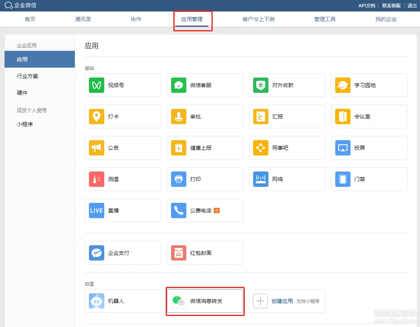The image size is (420, 327).
Task: Switch to the 通讯录 tab
Action: pyautogui.click(x=83, y=19)
